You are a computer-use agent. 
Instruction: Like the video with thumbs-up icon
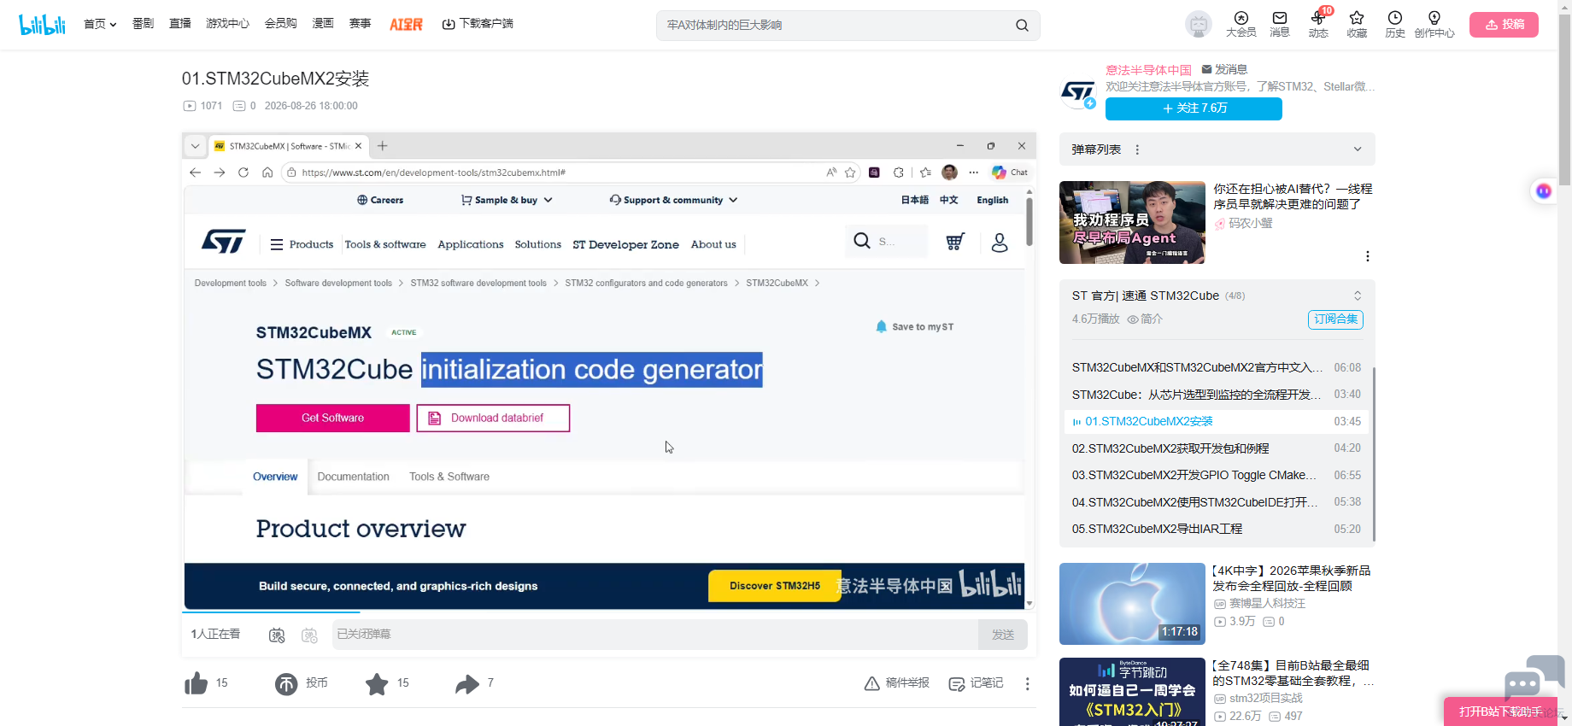click(x=196, y=683)
